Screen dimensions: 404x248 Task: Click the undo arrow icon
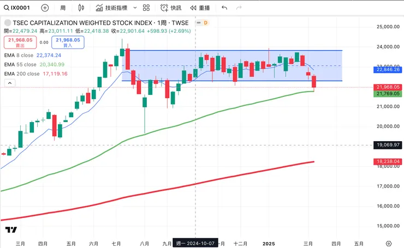point(224,8)
